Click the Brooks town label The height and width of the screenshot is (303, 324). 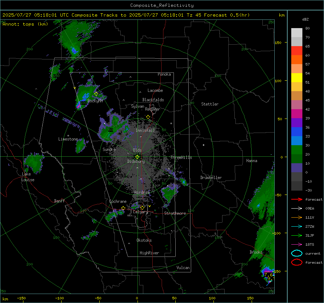(256, 252)
